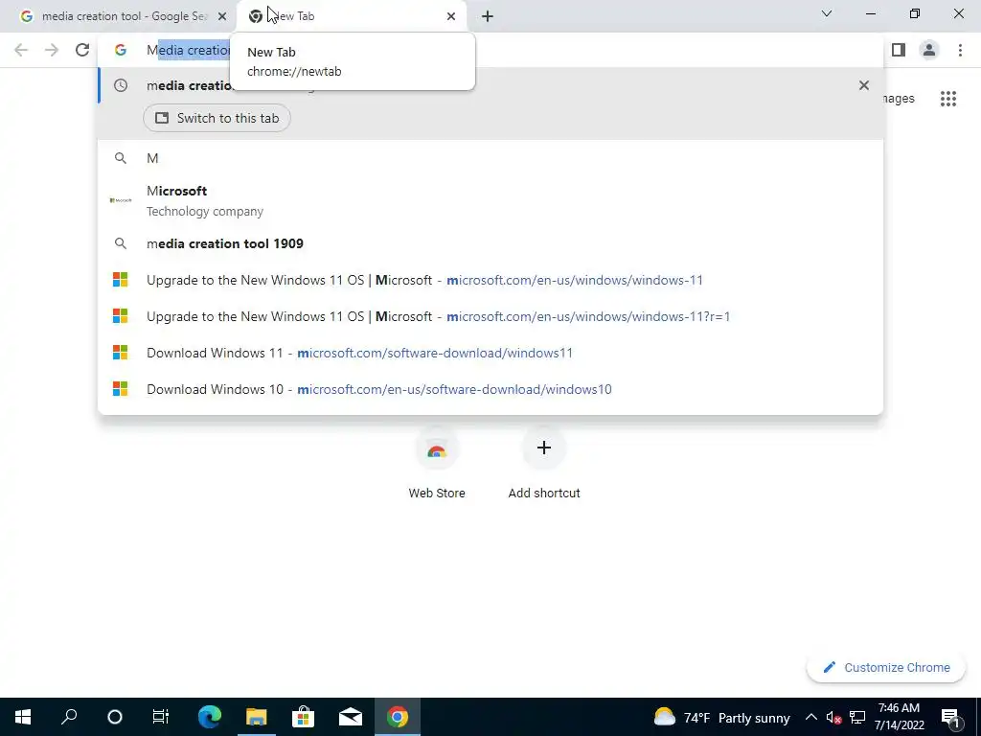The height and width of the screenshot is (736, 981).
Task: Open the Windows Start menu
Action: click(23, 717)
